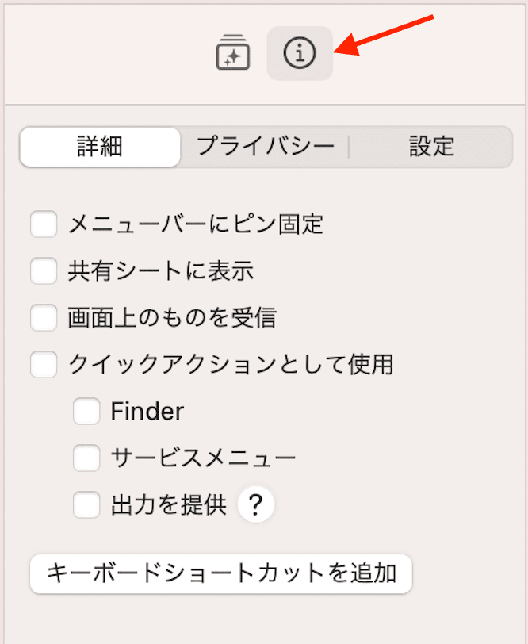The width and height of the screenshot is (528, 644).
Task: Click the クイックアクションとして使用 label text
Action: [231, 364]
